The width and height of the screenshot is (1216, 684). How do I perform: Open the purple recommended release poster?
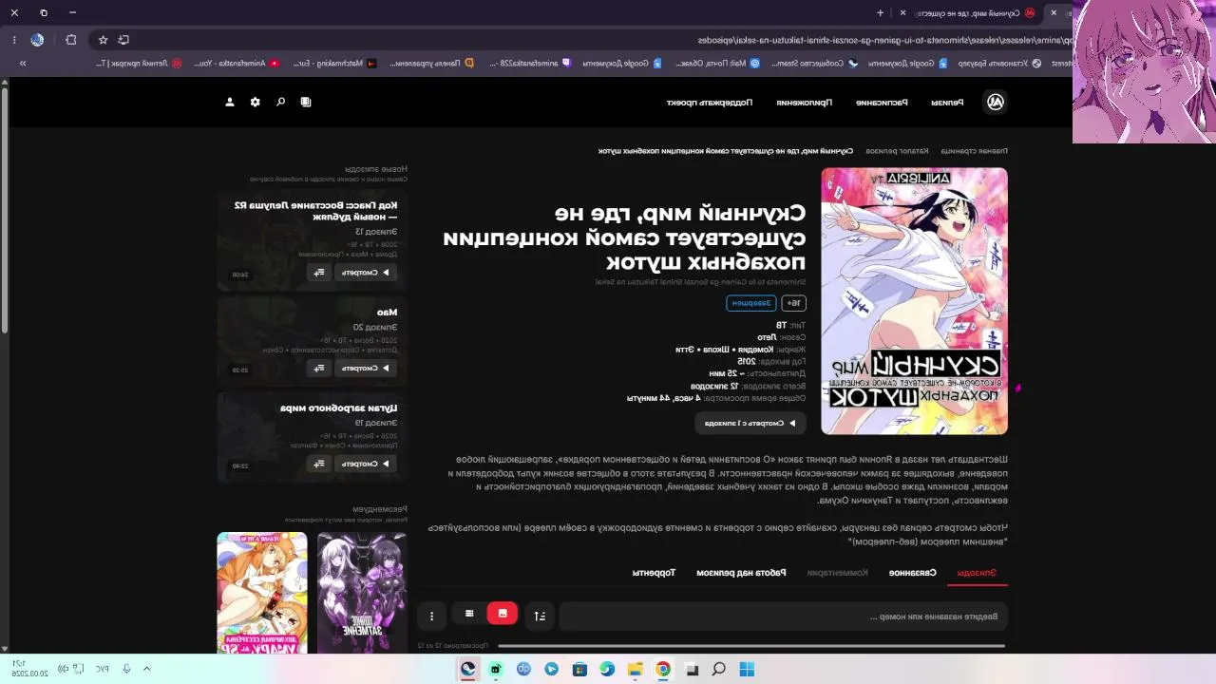[362, 593]
